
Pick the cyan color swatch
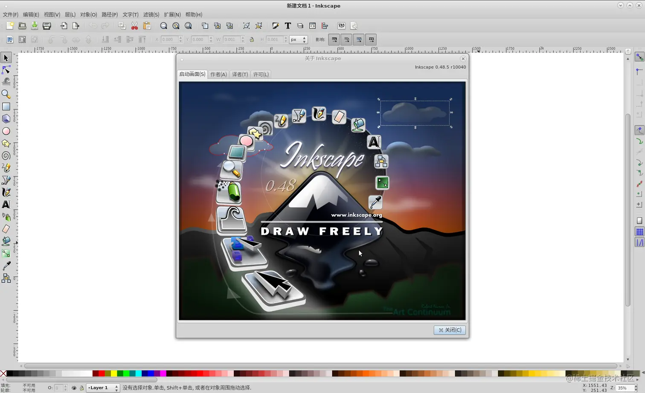139,373
